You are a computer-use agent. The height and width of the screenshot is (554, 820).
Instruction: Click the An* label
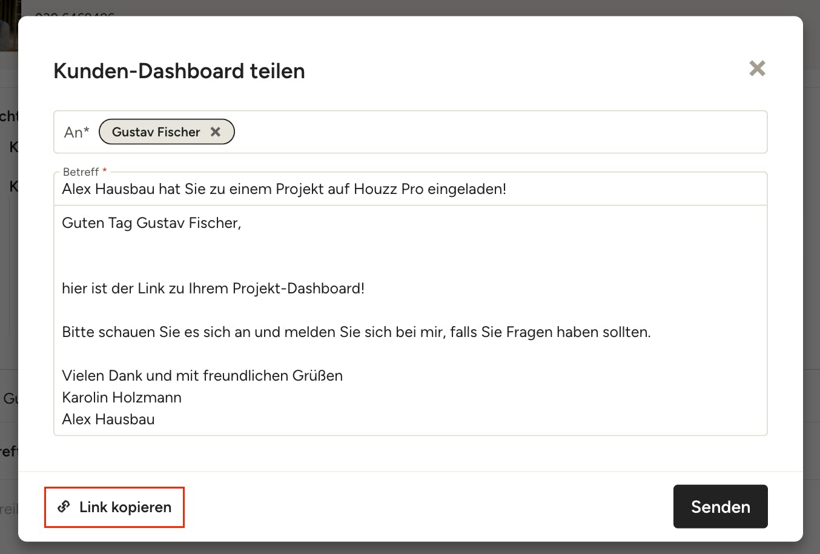point(77,132)
